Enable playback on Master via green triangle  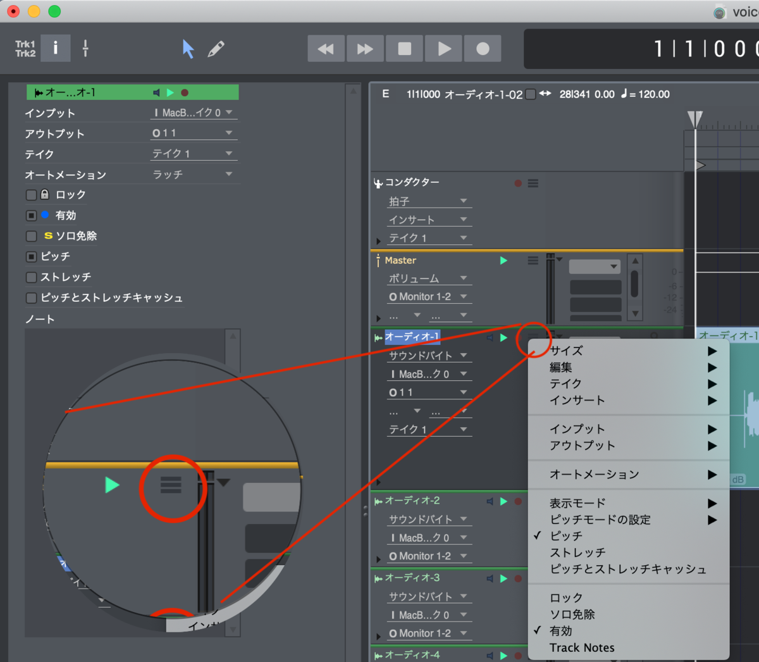(x=503, y=260)
